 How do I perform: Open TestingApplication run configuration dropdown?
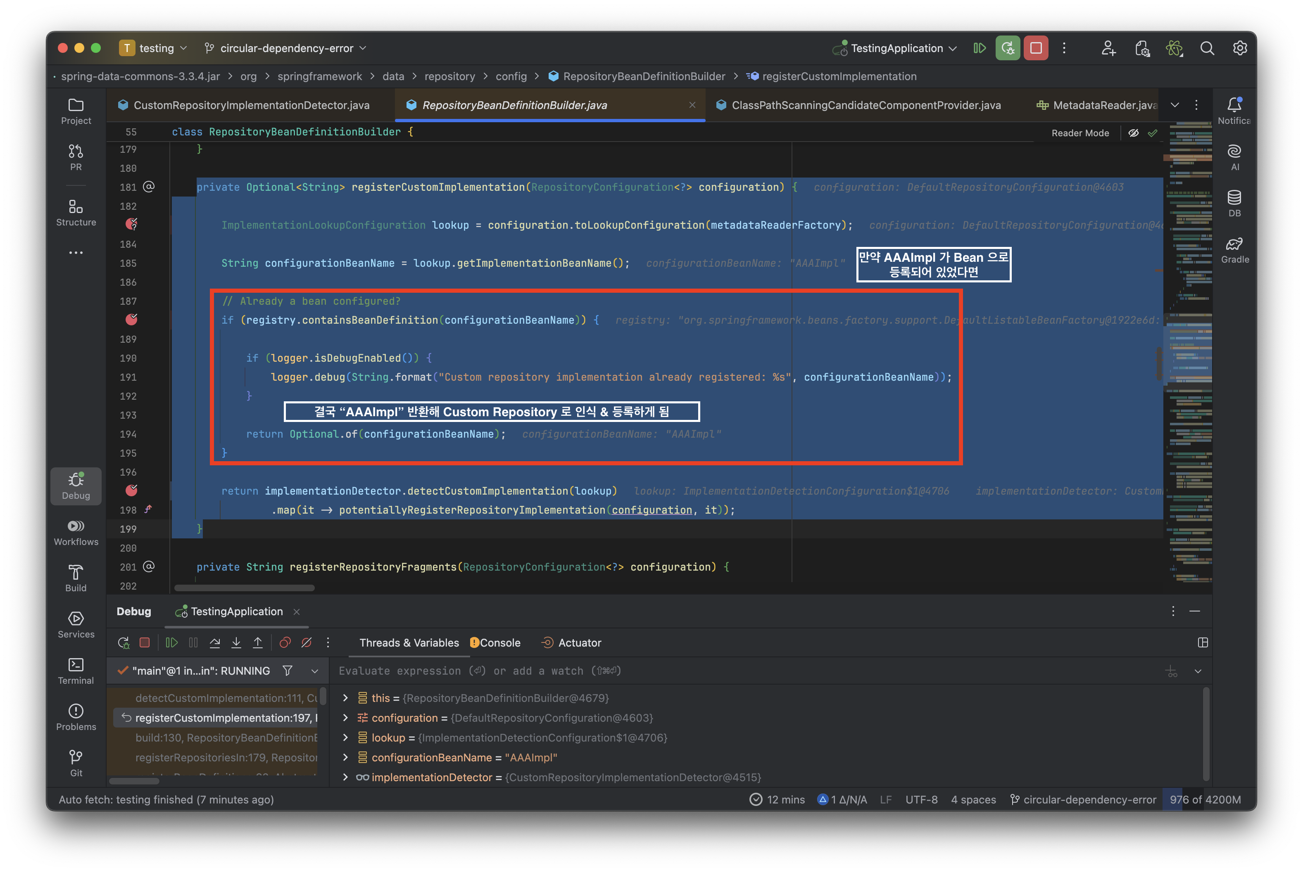(x=896, y=48)
